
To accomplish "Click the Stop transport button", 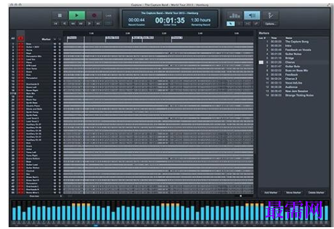I will 60,15.
